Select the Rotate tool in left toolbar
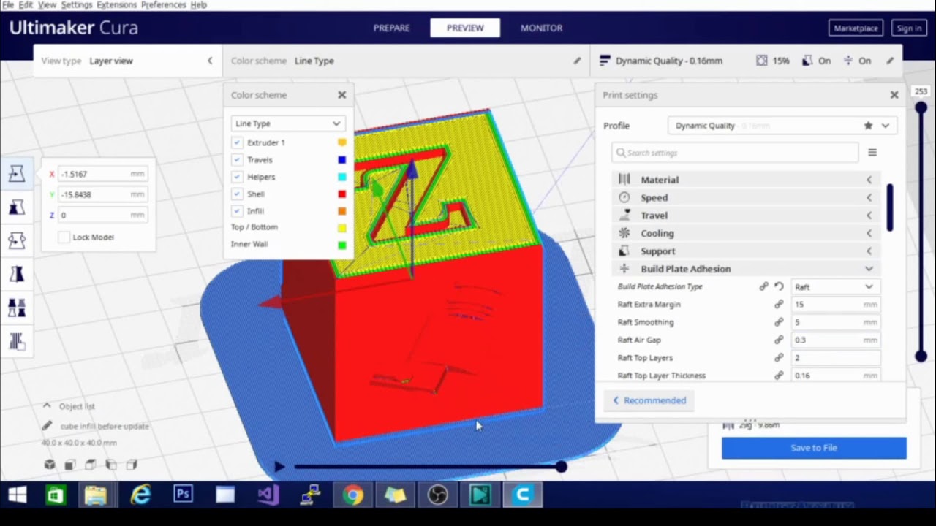 coord(17,240)
